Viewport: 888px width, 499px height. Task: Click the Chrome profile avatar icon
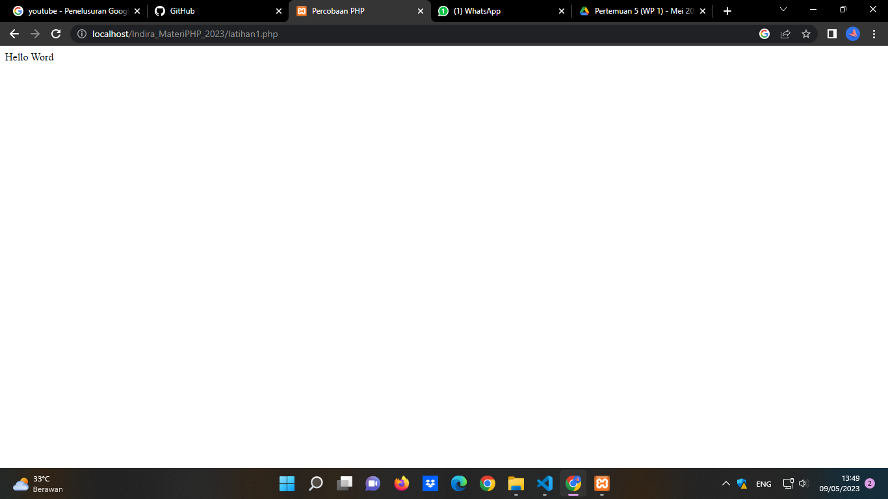tap(852, 34)
